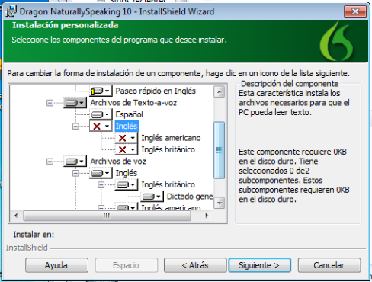This screenshot has width=372, height=282.
Task: Collapse the Archivos de Texto-a-voz node
Action: point(50,103)
